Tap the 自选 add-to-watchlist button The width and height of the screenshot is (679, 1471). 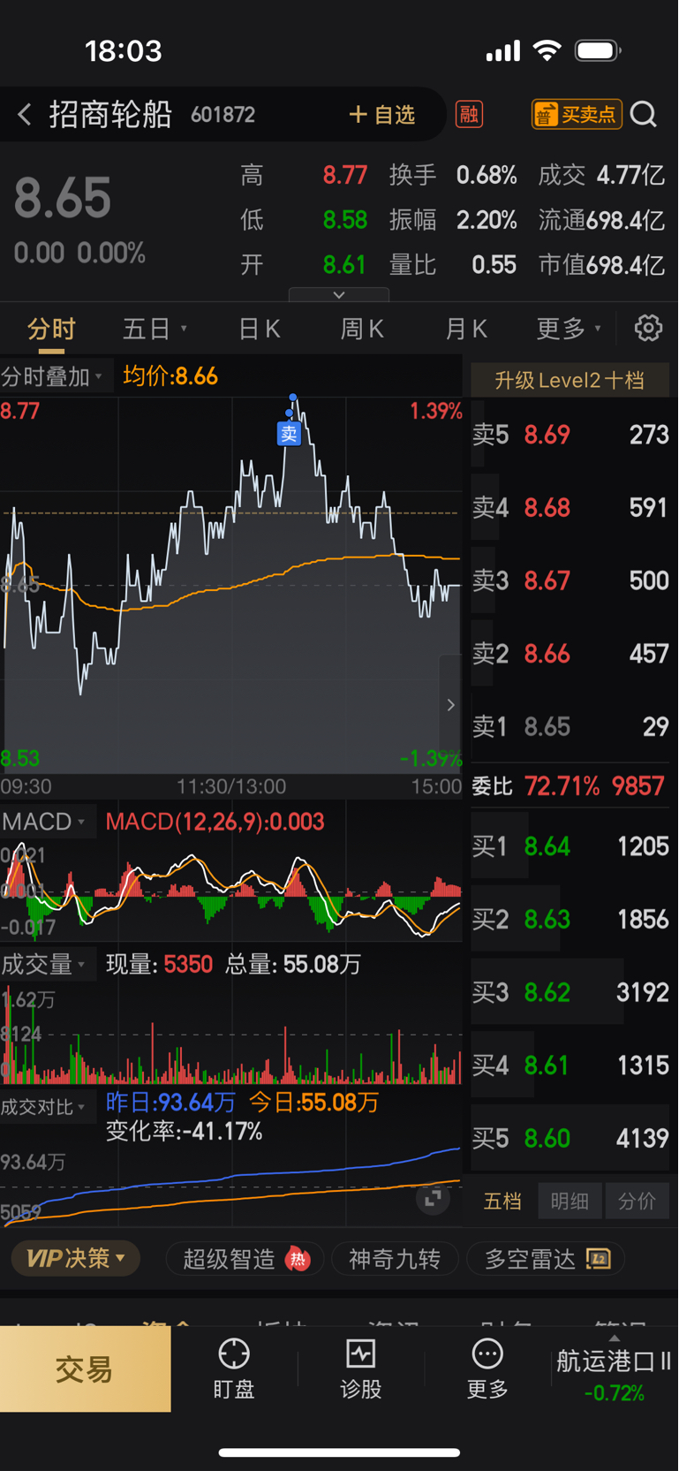[381, 115]
